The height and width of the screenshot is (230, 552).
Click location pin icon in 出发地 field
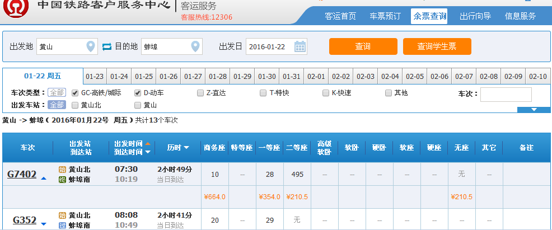tap(91, 46)
